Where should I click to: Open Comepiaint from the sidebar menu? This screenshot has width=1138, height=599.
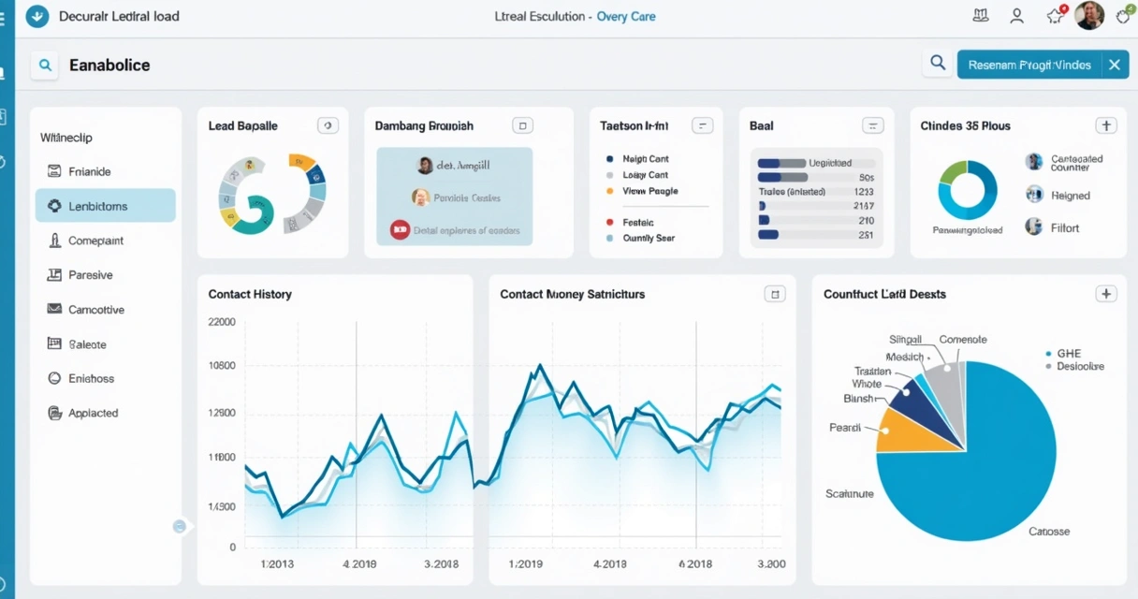tap(95, 241)
